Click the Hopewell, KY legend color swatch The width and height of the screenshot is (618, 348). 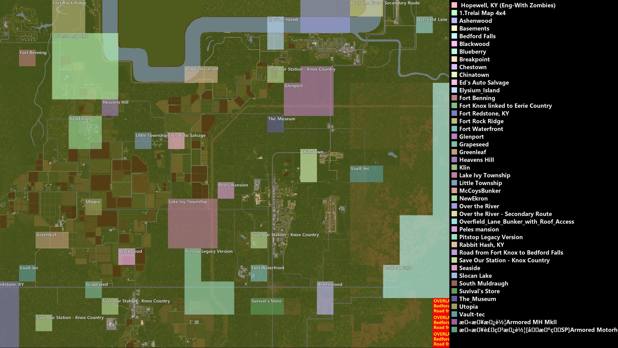(x=454, y=5)
